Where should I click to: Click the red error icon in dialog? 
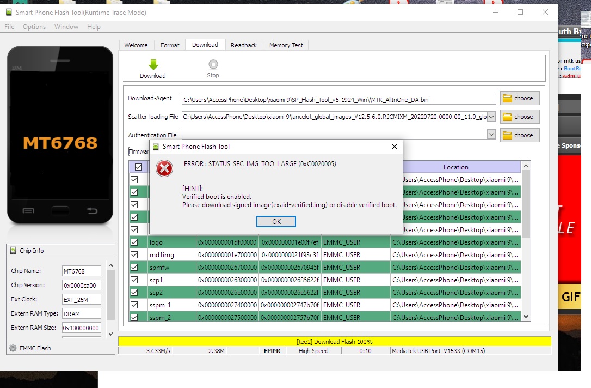[x=164, y=169]
